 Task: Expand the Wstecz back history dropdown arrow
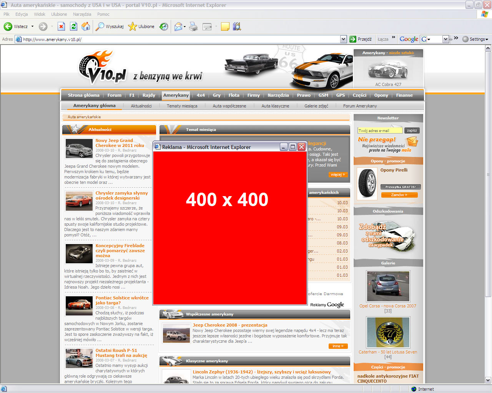[x=32, y=26]
